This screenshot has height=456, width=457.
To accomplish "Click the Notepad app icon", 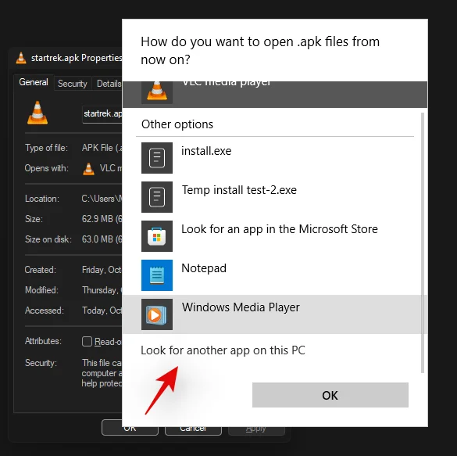I will [x=157, y=275].
